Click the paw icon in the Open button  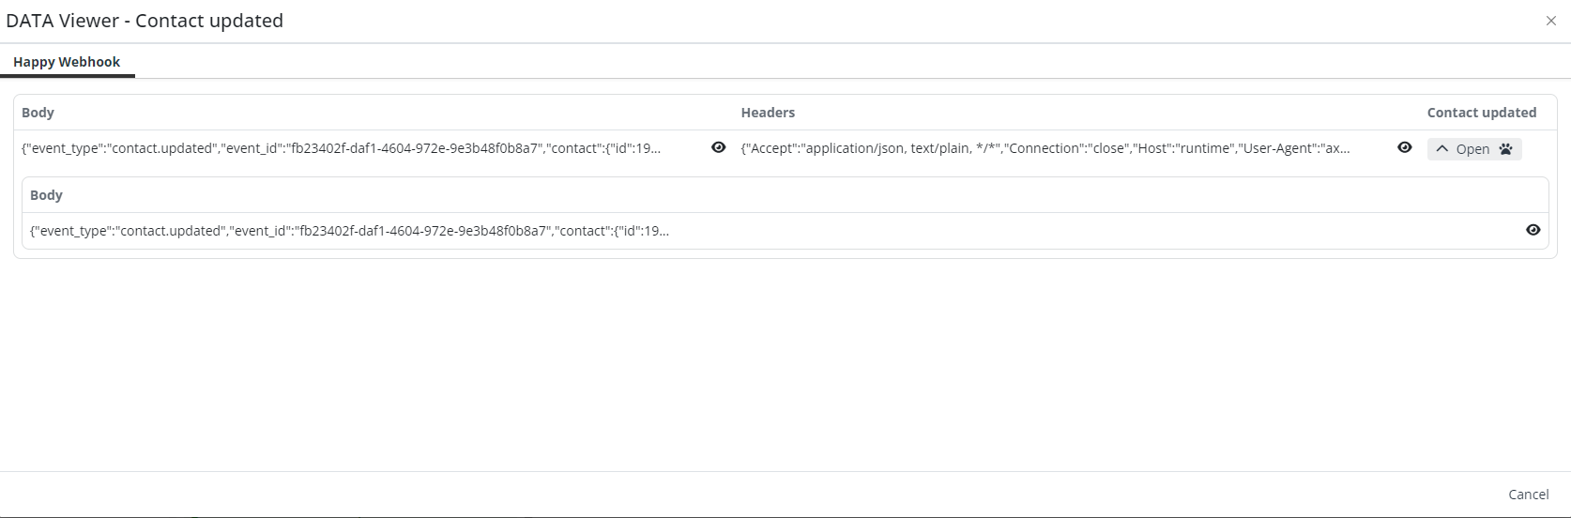point(1505,149)
